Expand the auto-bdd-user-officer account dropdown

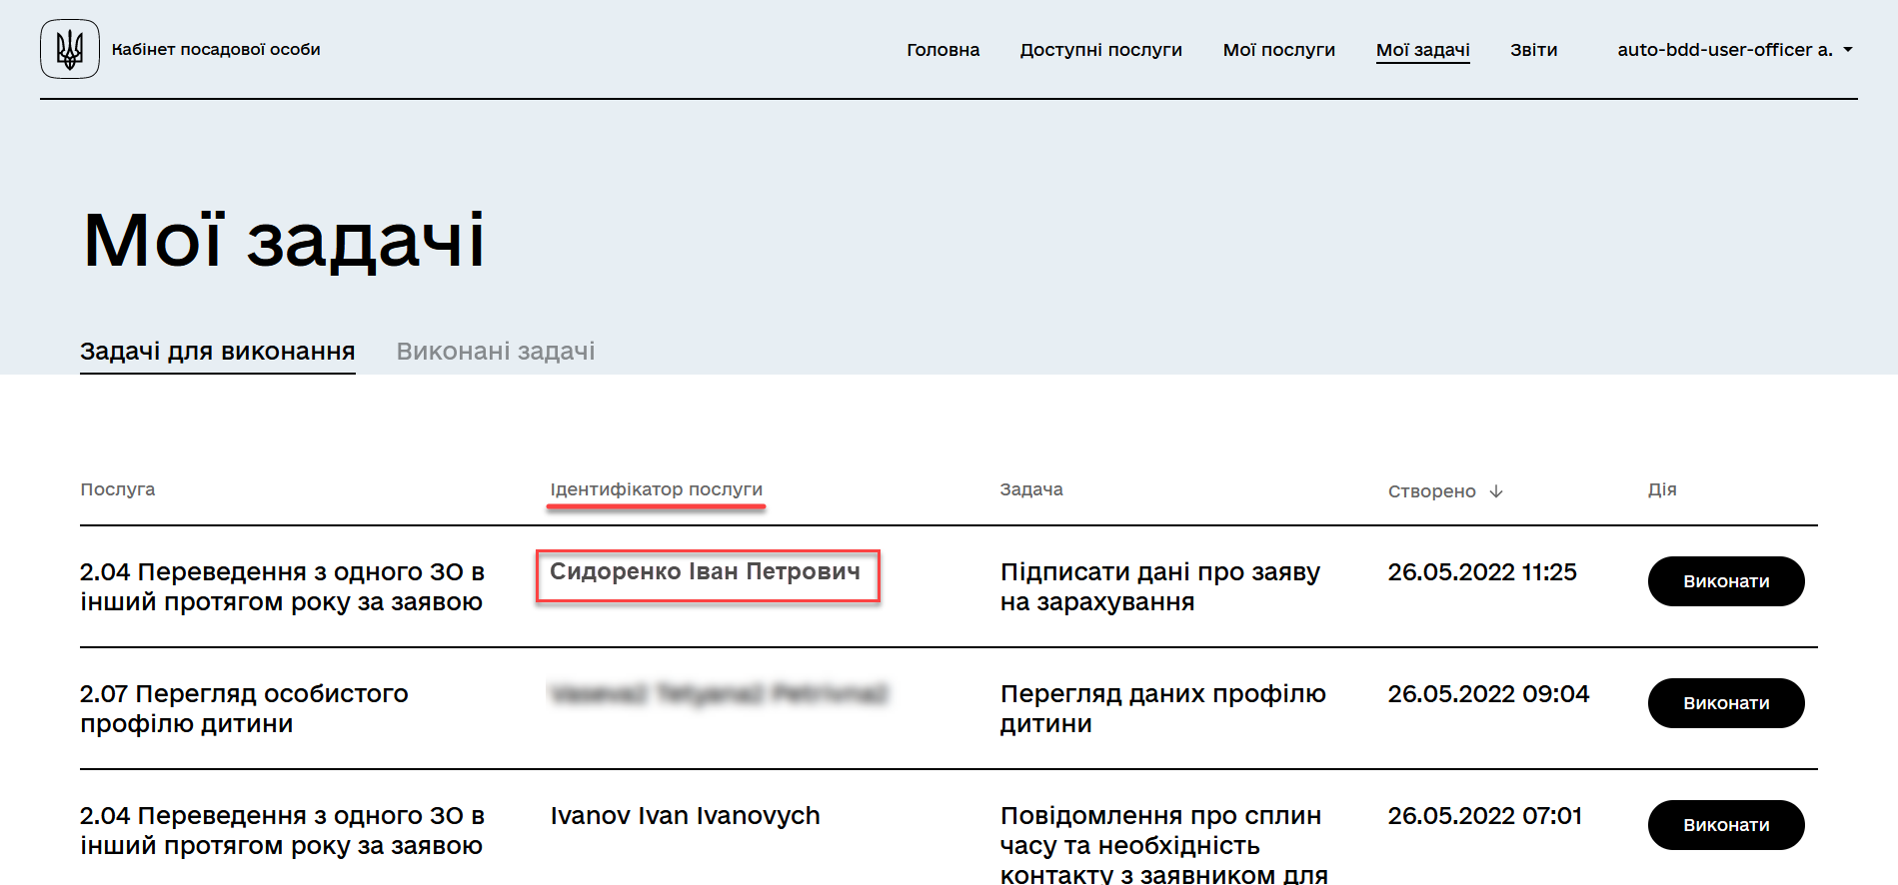click(1734, 50)
